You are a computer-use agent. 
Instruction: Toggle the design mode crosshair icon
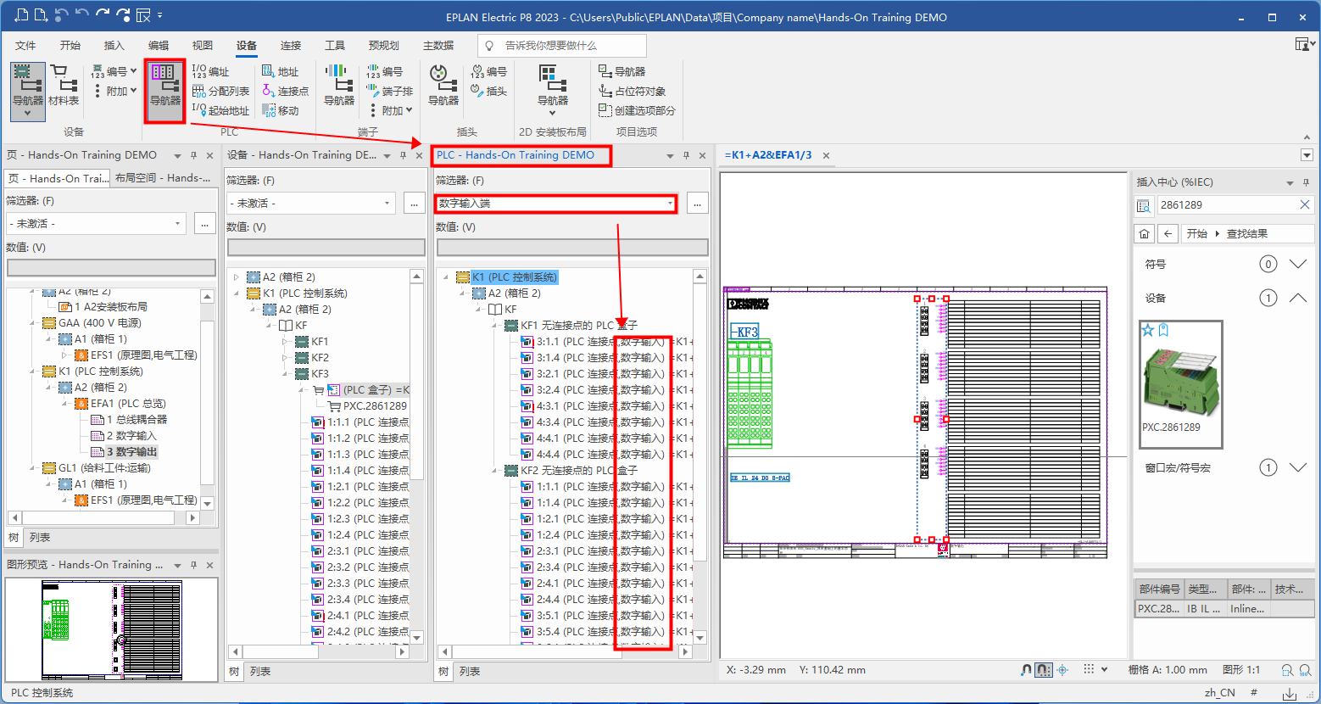click(1062, 669)
